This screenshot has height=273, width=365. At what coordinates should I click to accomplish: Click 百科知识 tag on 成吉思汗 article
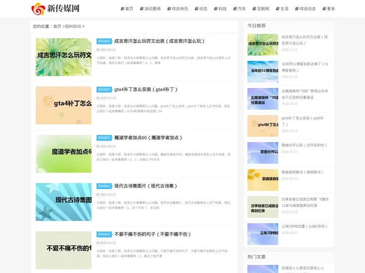[x=104, y=41]
